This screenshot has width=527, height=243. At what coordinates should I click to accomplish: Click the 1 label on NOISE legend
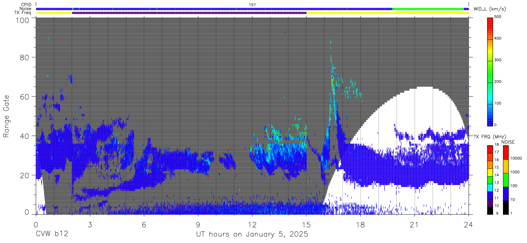512,213
